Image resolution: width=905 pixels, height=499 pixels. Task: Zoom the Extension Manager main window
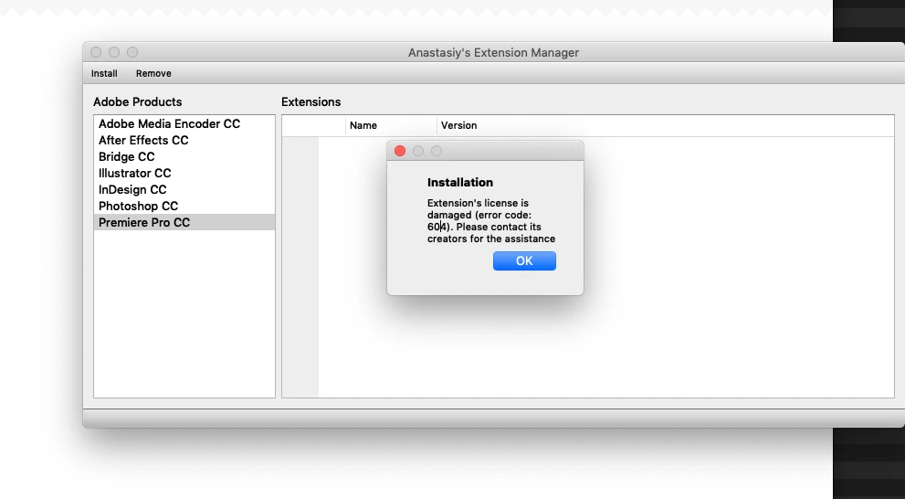[132, 52]
